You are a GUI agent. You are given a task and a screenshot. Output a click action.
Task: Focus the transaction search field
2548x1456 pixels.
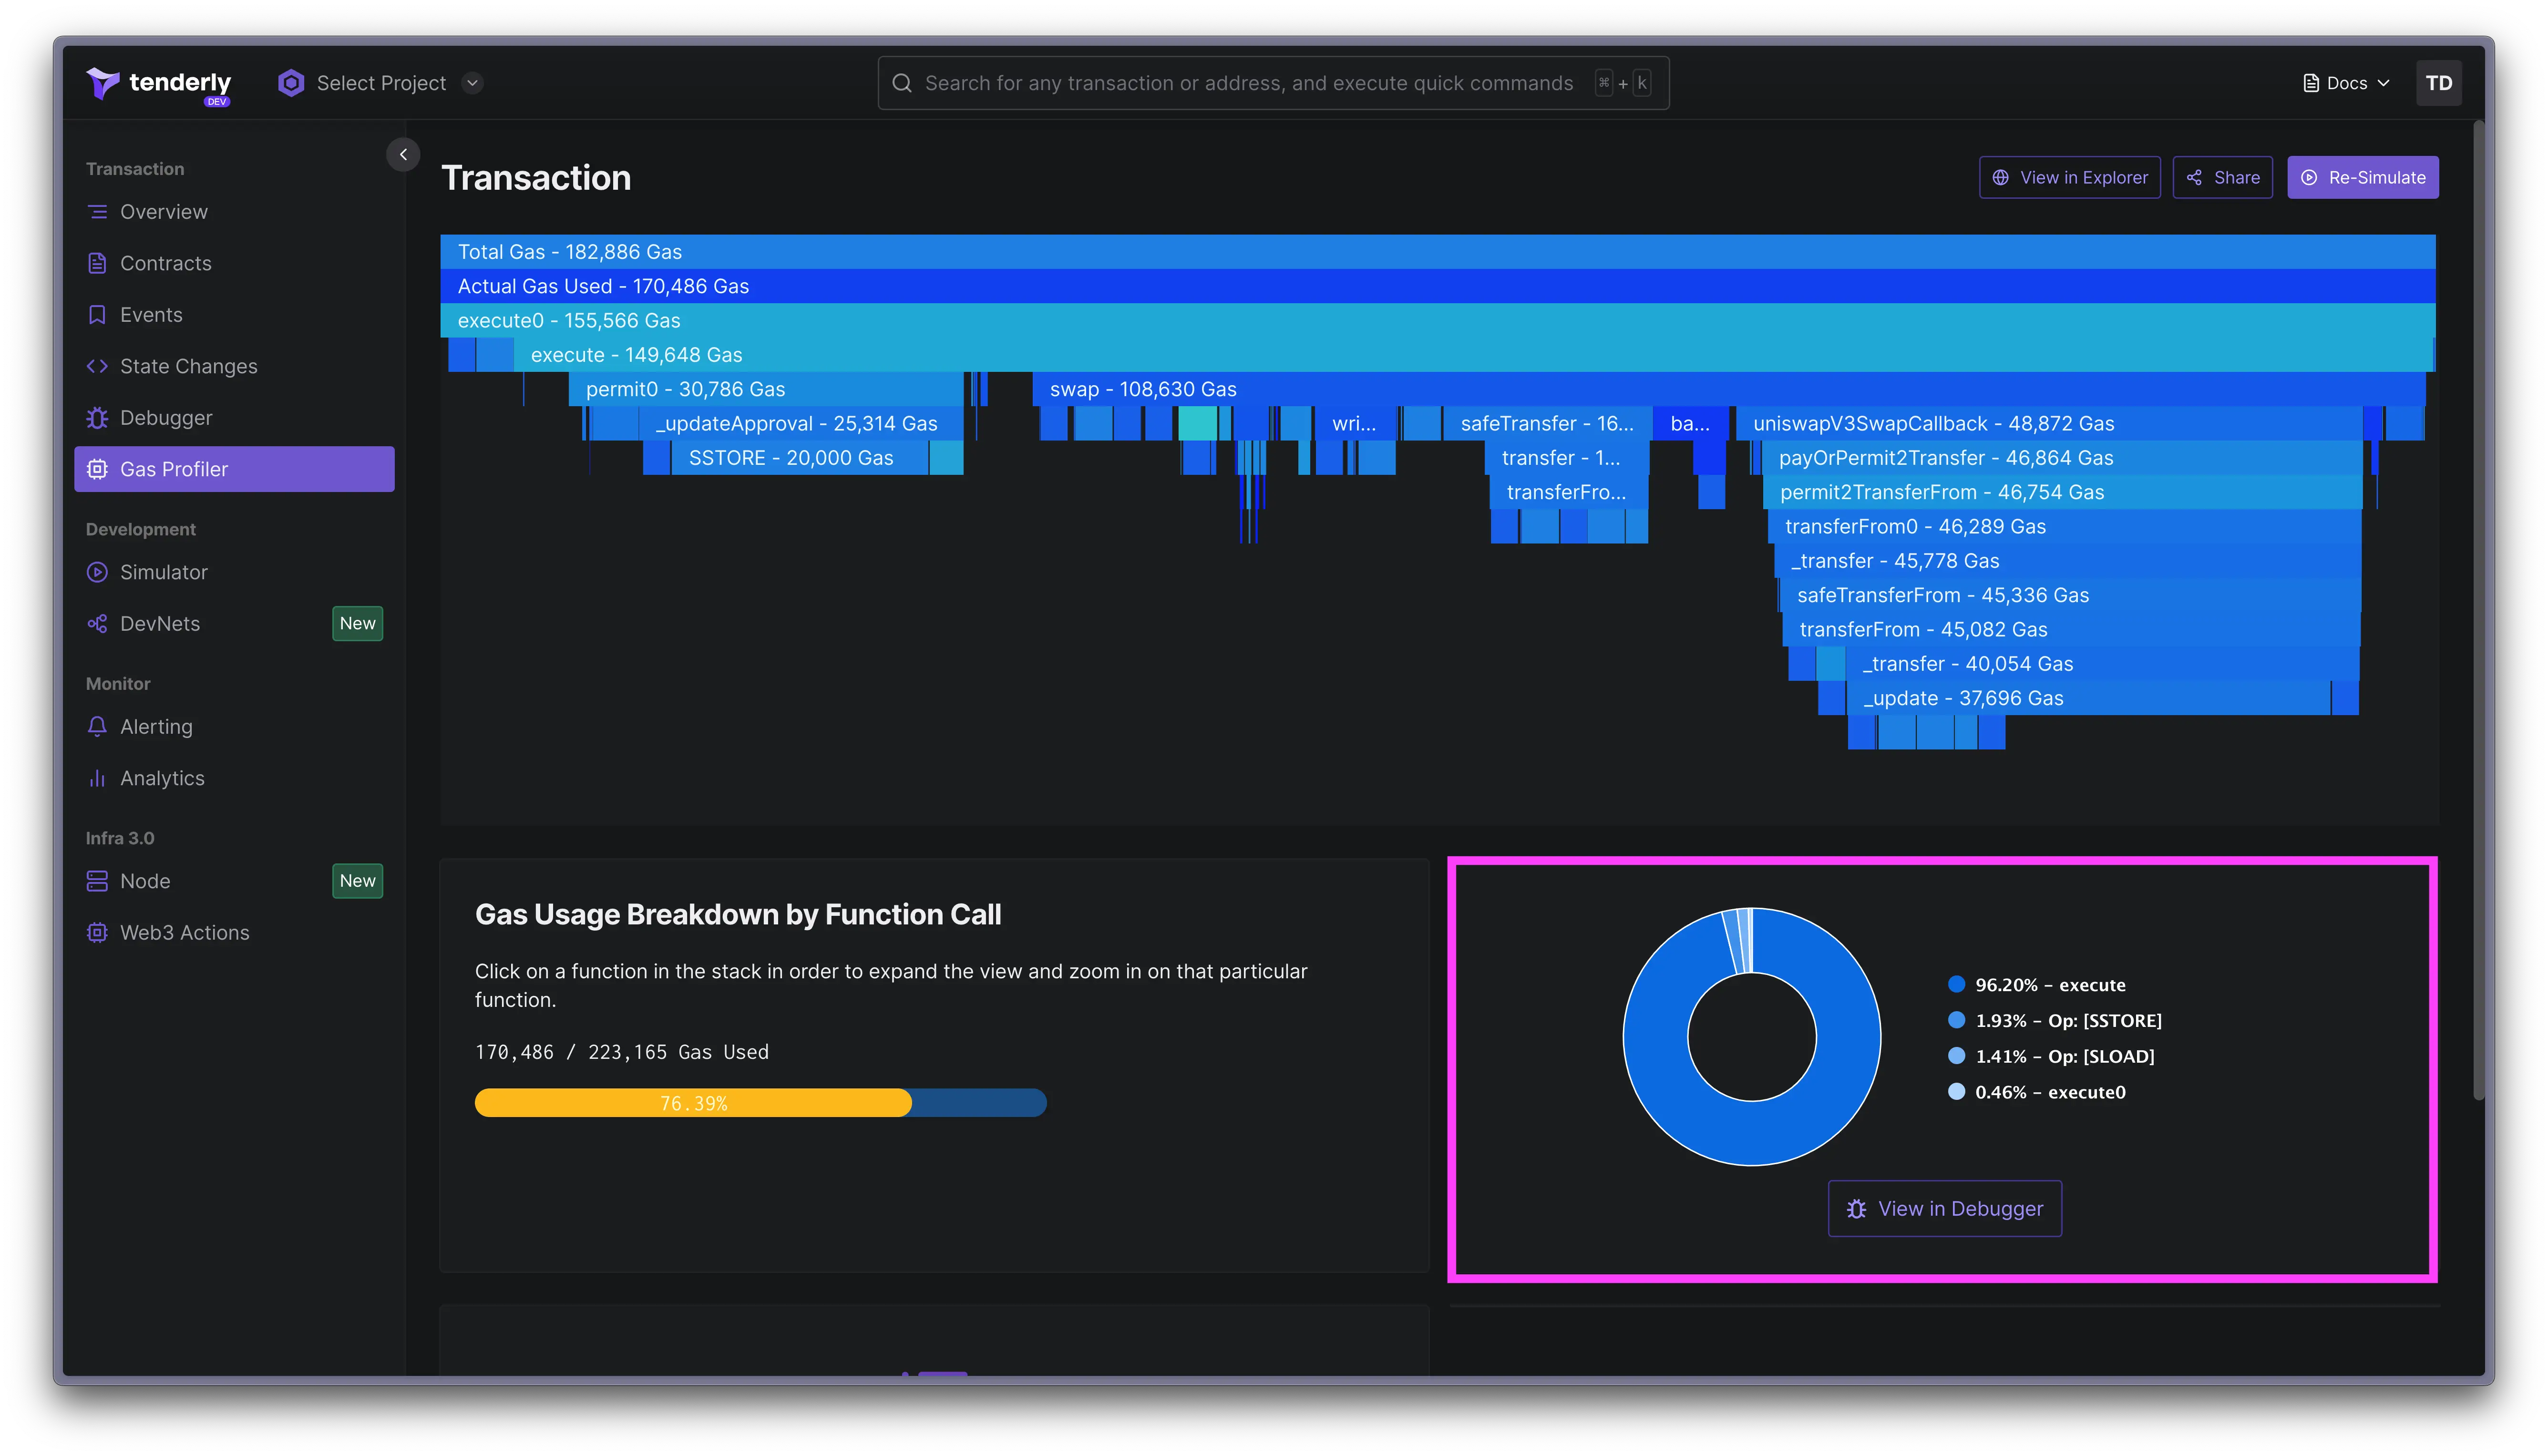coord(1273,83)
